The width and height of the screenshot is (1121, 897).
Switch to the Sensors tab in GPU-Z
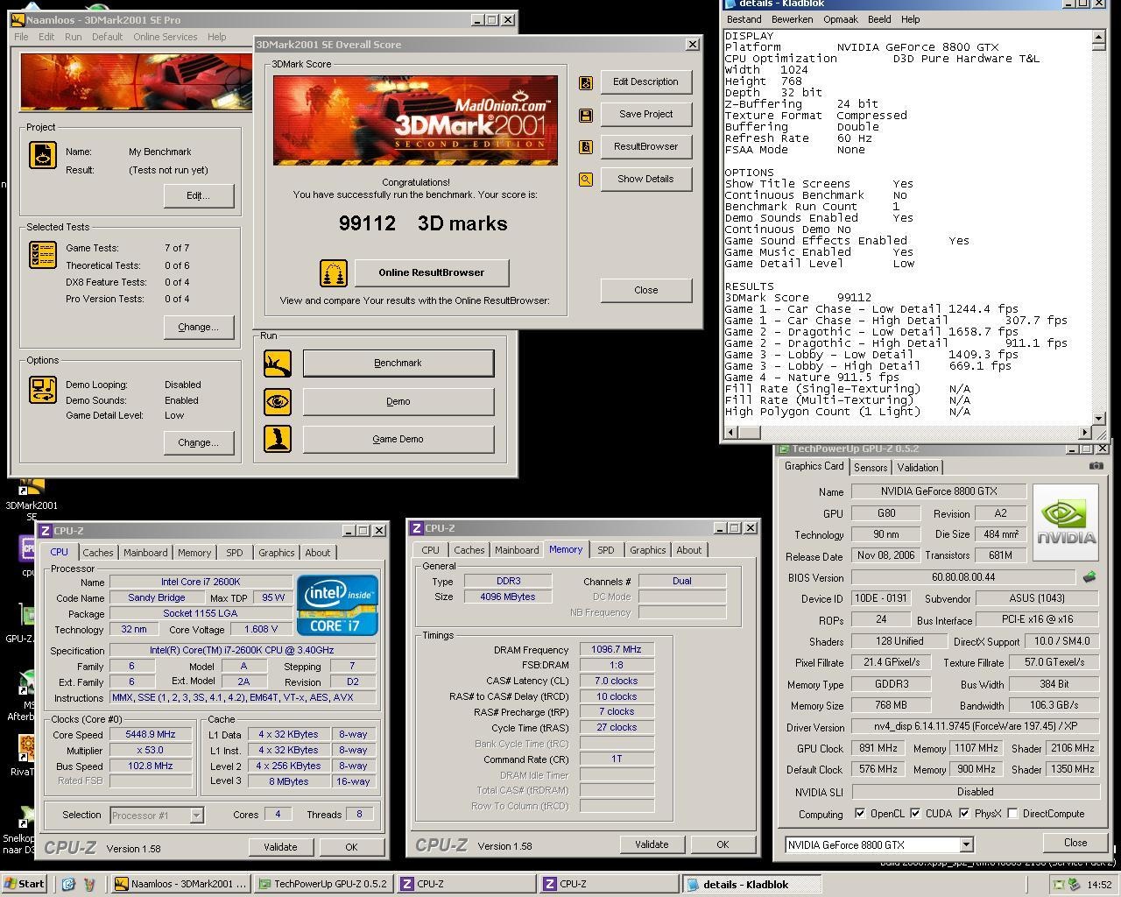coord(871,468)
